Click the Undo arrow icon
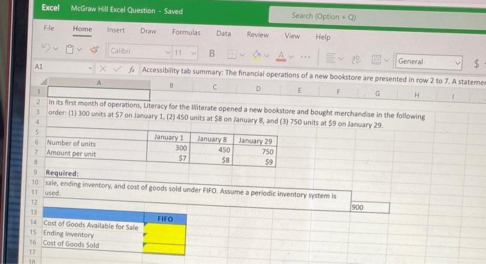This screenshot has width=486, height=264. coord(46,48)
